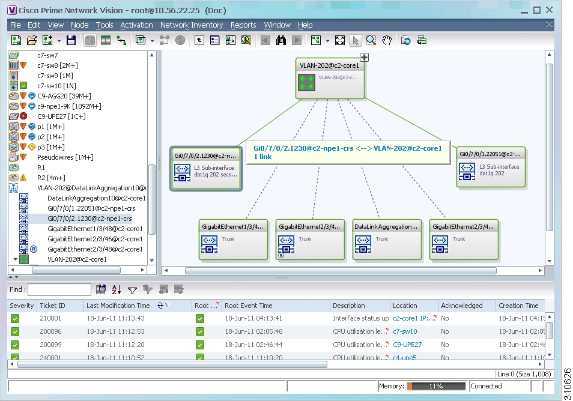The width and height of the screenshot is (573, 401).
Task: Open the C9-UPE27 location link
Action: click(407, 345)
